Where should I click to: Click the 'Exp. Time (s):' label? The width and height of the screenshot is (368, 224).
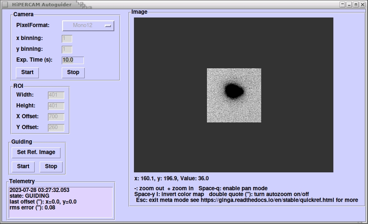pos(34,60)
